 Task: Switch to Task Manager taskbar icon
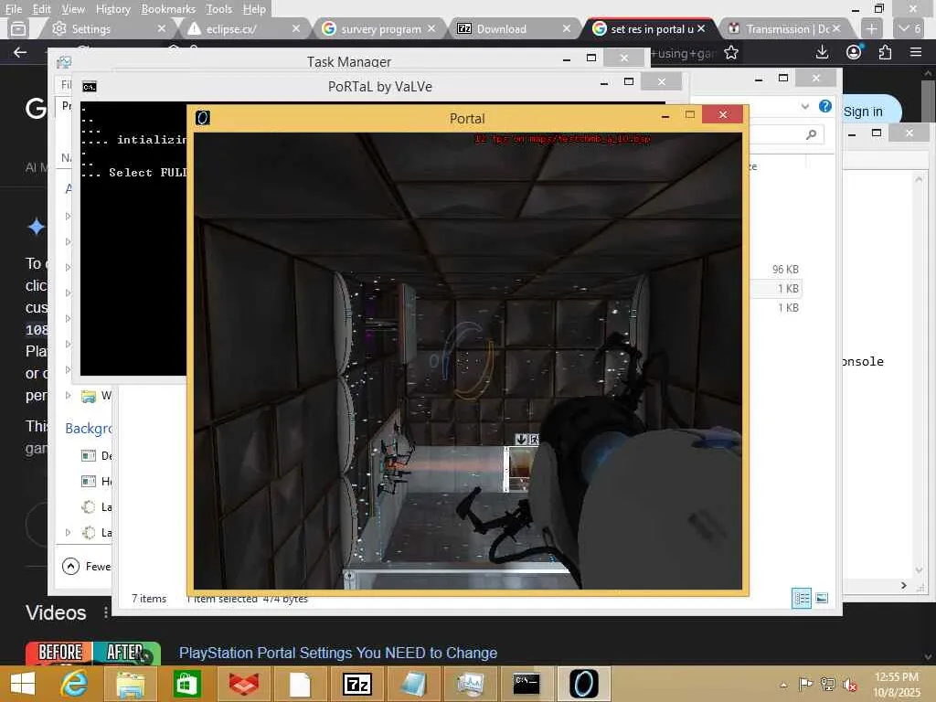471,684
